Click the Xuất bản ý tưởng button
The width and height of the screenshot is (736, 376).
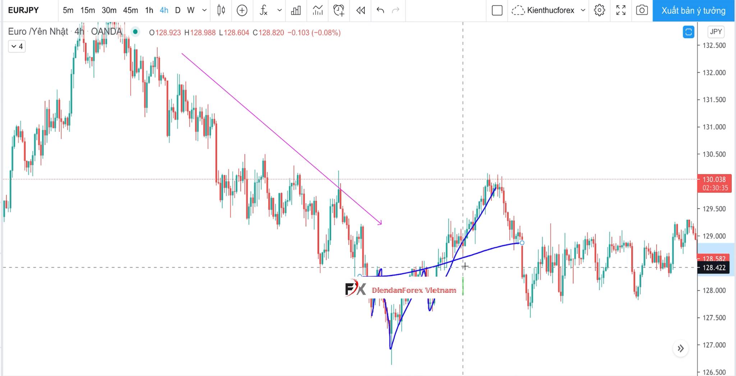(694, 11)
